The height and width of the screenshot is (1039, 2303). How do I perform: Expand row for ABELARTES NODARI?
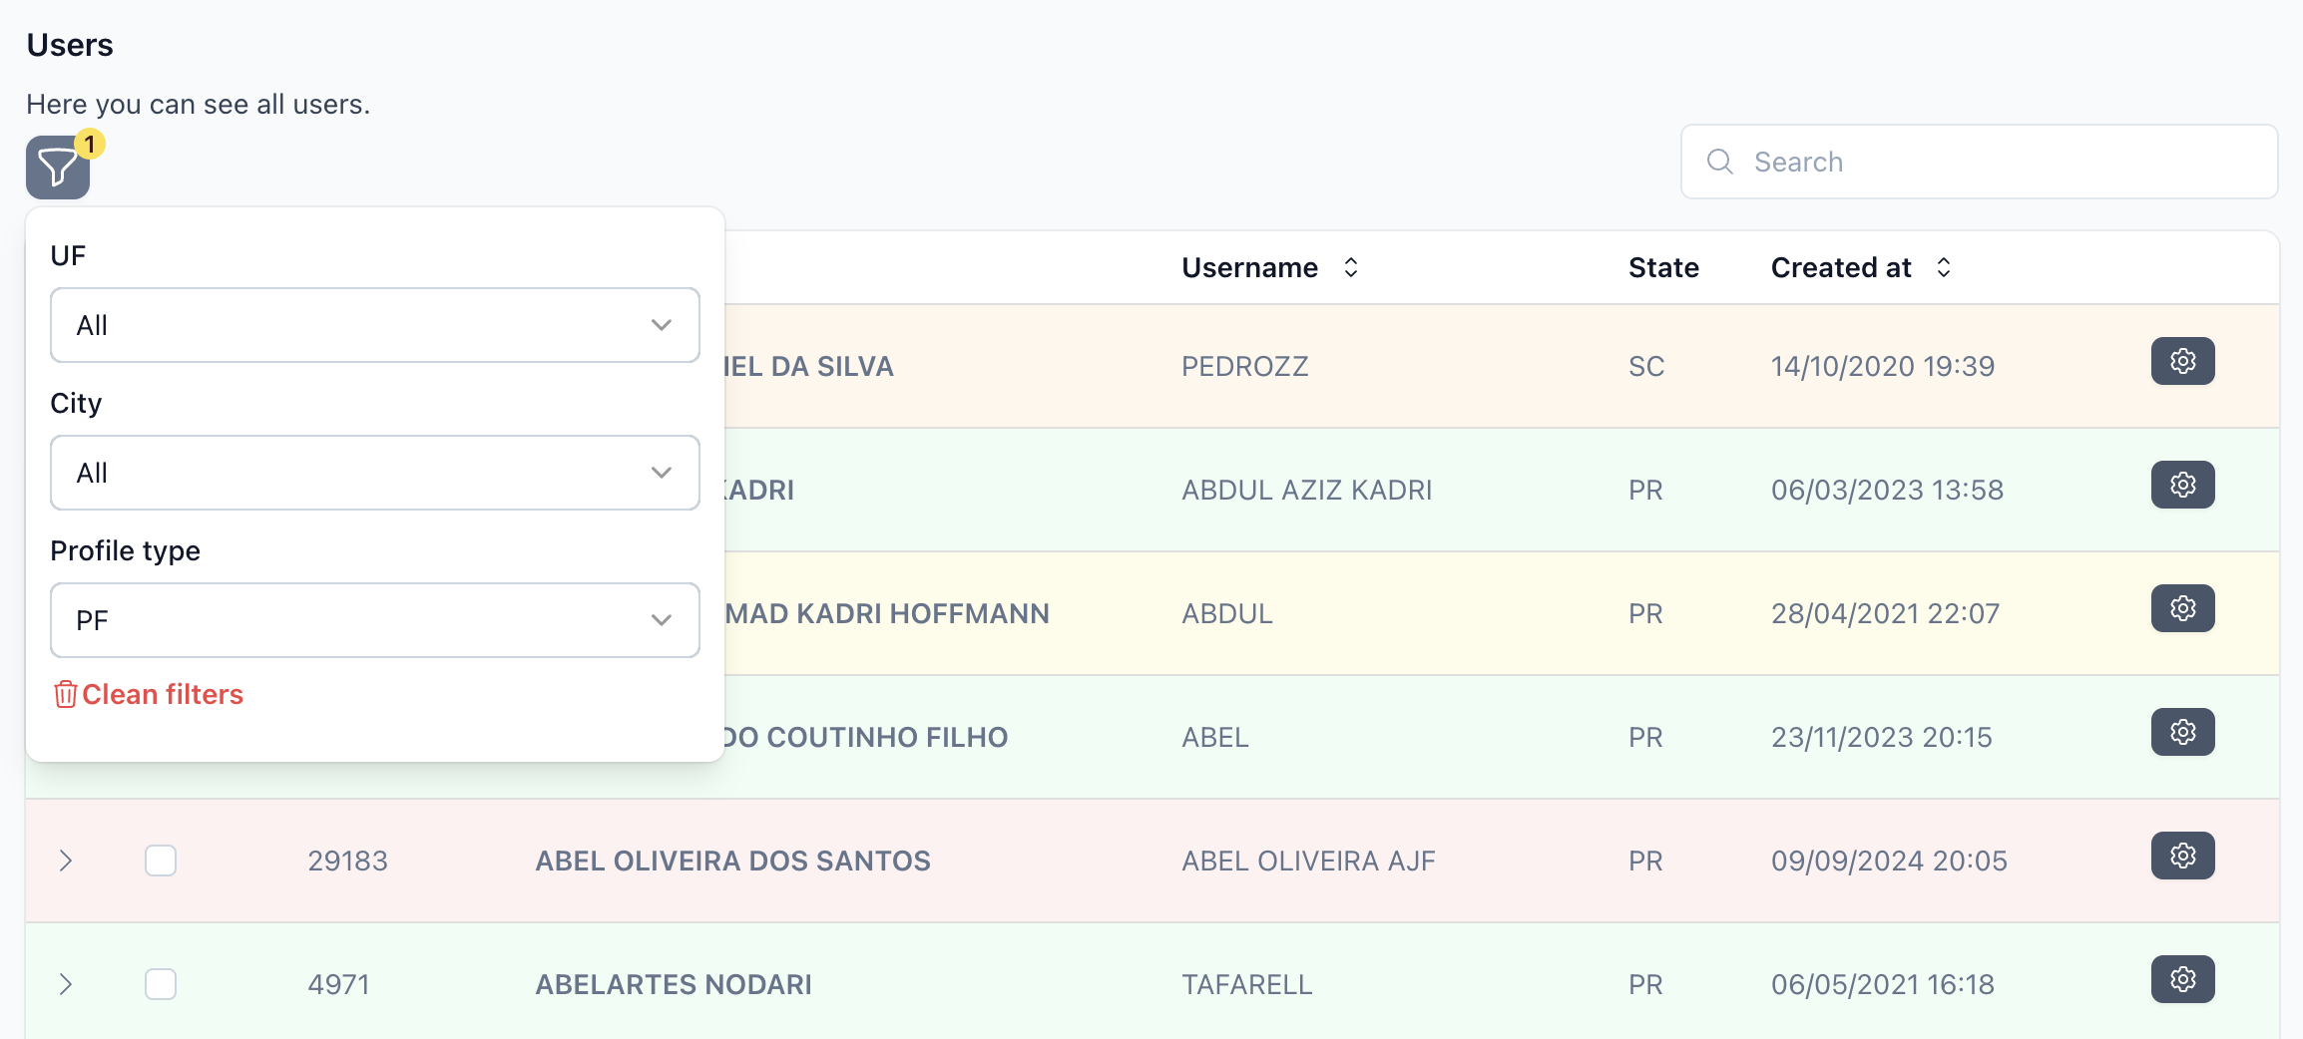click(66, 984)
